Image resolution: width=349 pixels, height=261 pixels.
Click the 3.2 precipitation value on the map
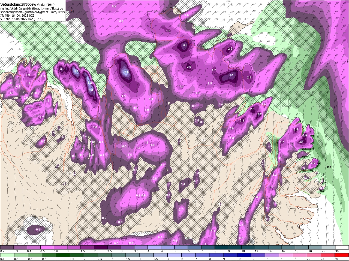[x=260, y=114]
